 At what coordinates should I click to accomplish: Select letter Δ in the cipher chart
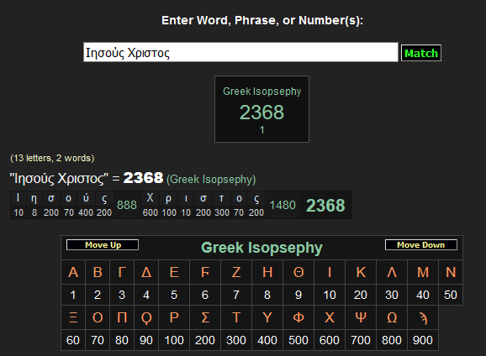pyautogui.click(x=146, y=272)
